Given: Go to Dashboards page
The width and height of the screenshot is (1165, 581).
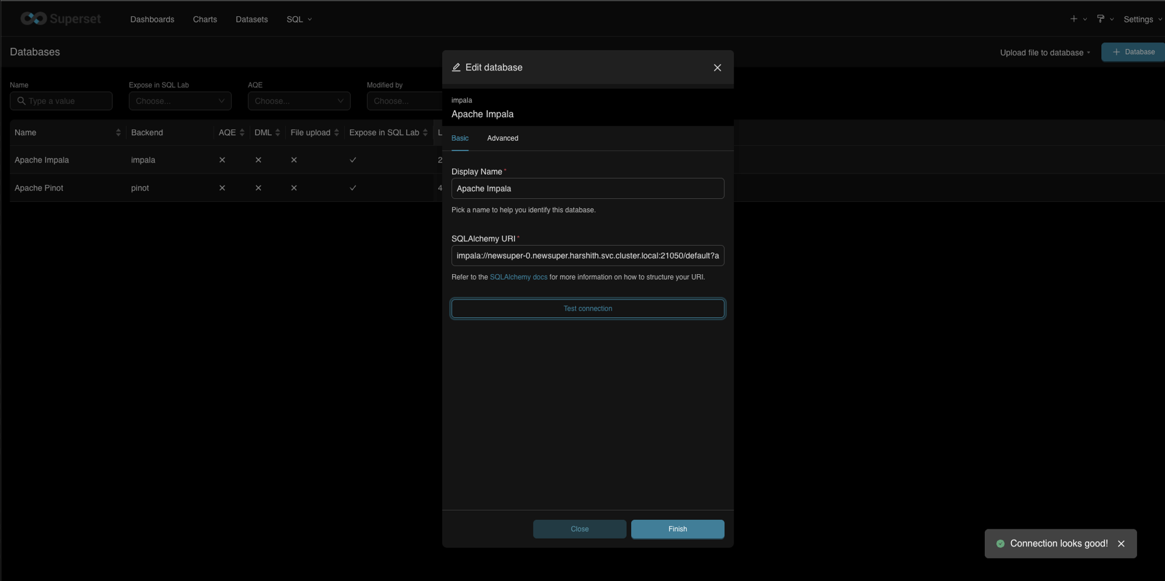Looking at the screenshot, I should coord(152,19).
